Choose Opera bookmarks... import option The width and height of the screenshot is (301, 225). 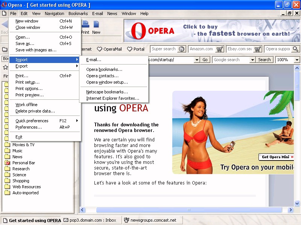pyautogui.click(x=114, y=69)
